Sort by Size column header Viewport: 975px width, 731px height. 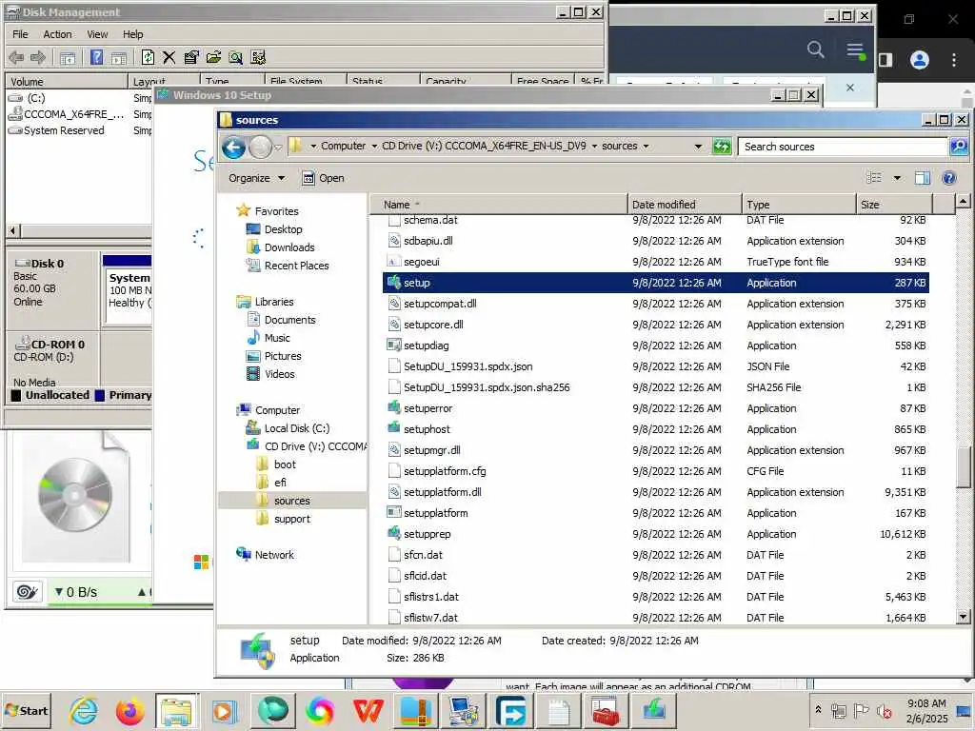coord(894,205)
